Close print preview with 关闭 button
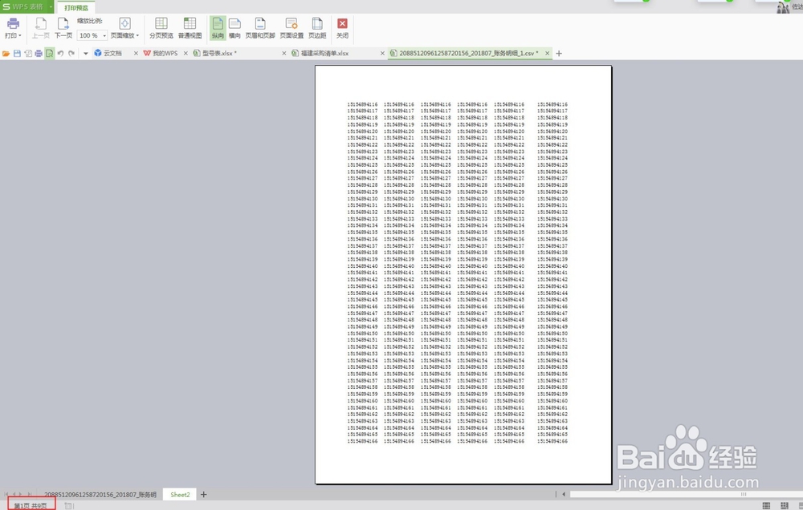Viewport: 803px width, 510px height. (342, 28)
